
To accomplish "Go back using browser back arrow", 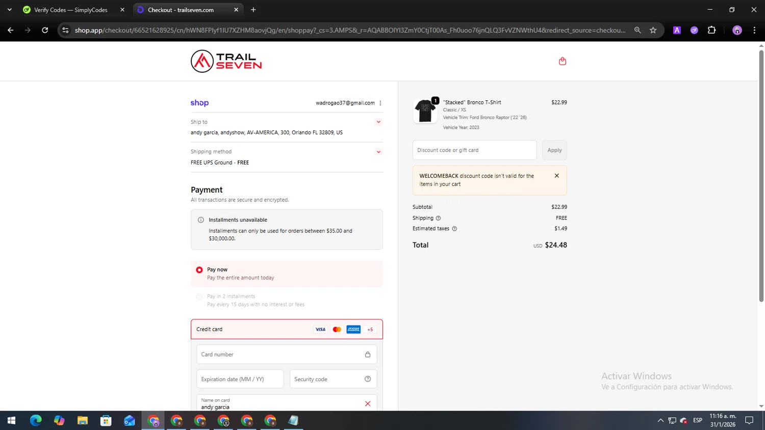I will tap(11, 30).
